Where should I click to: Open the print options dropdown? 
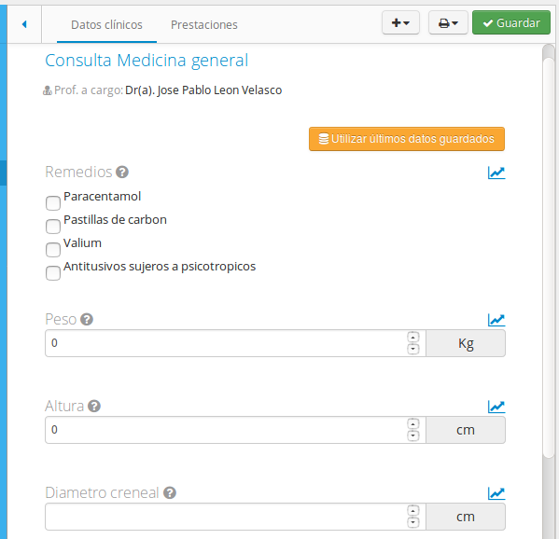(x=448, y=22)
